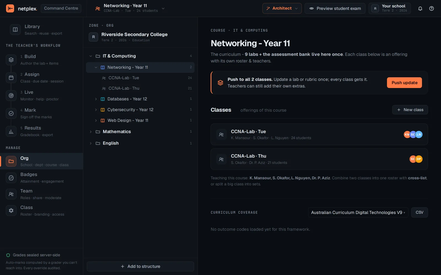This screenshot has height=275, width=441.
Task: Select the Build layers icon
Action: point(11,60)
